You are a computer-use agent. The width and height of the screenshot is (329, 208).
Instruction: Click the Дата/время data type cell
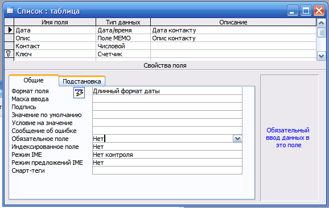pos(123,30)
